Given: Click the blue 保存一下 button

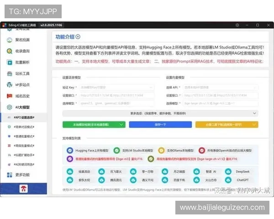Looking at the screenshot, I should (160, 125).
